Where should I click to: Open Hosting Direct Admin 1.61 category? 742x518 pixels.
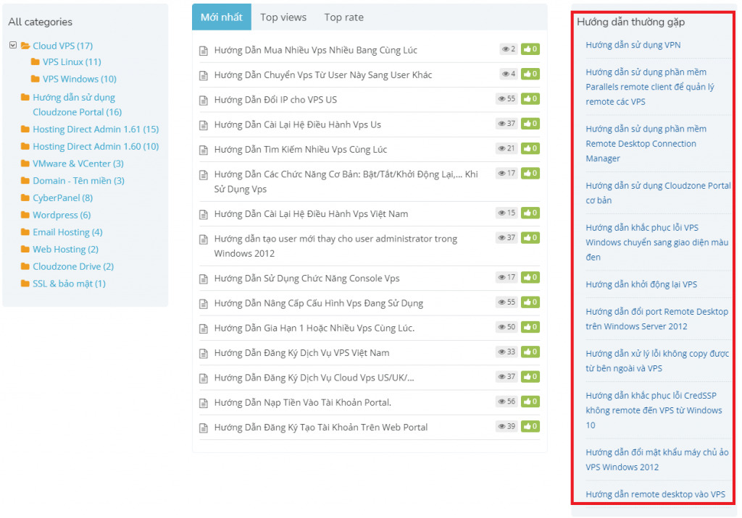pyautogui.click(x=95, y=129)
